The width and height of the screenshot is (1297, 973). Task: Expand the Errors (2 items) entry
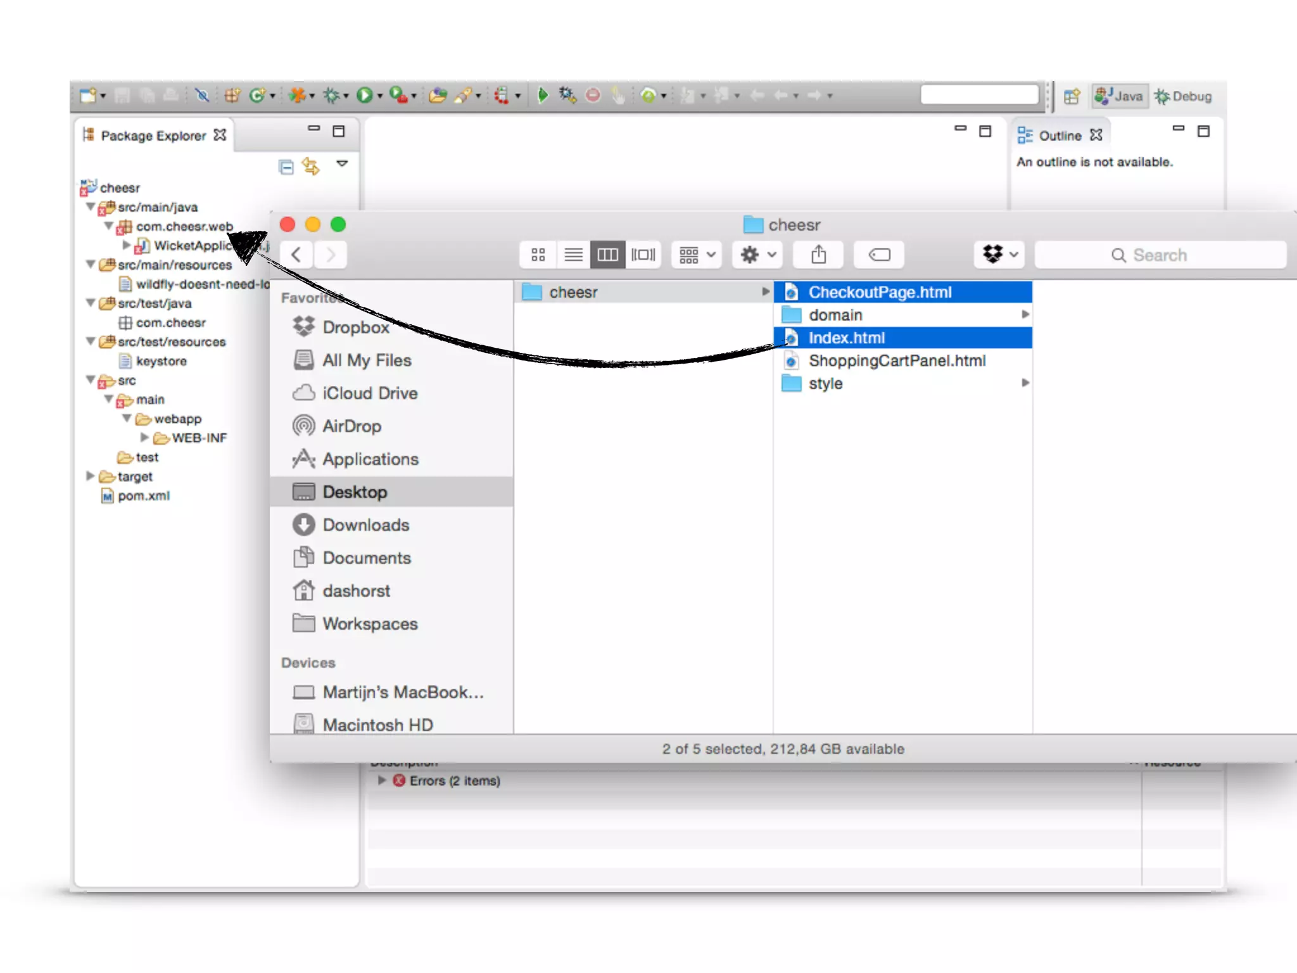click(382, 780)
